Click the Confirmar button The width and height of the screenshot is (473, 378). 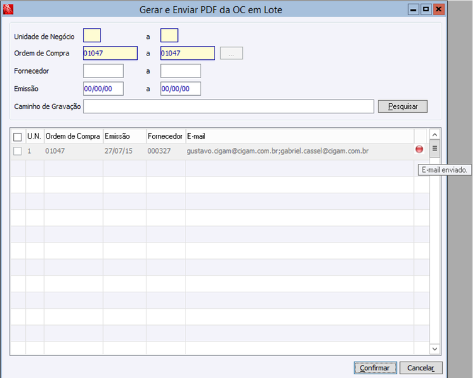point(376,368)
